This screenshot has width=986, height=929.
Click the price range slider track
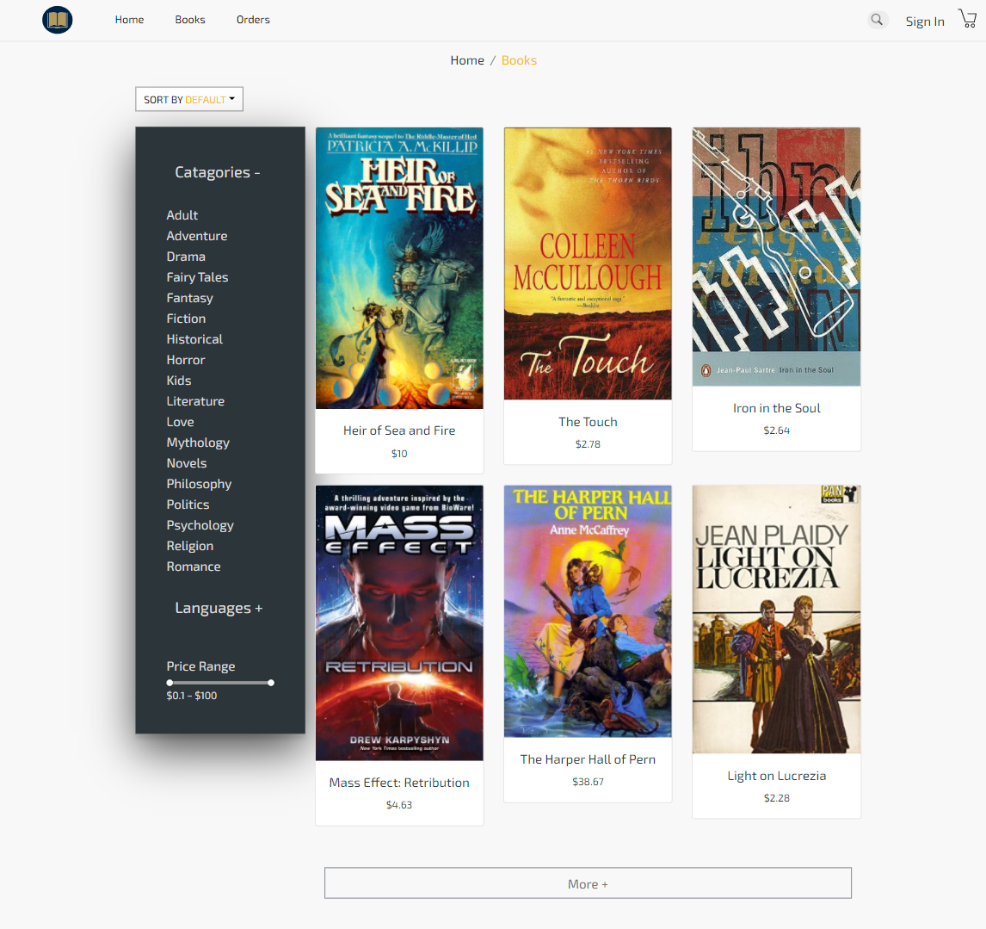[220, 683]
